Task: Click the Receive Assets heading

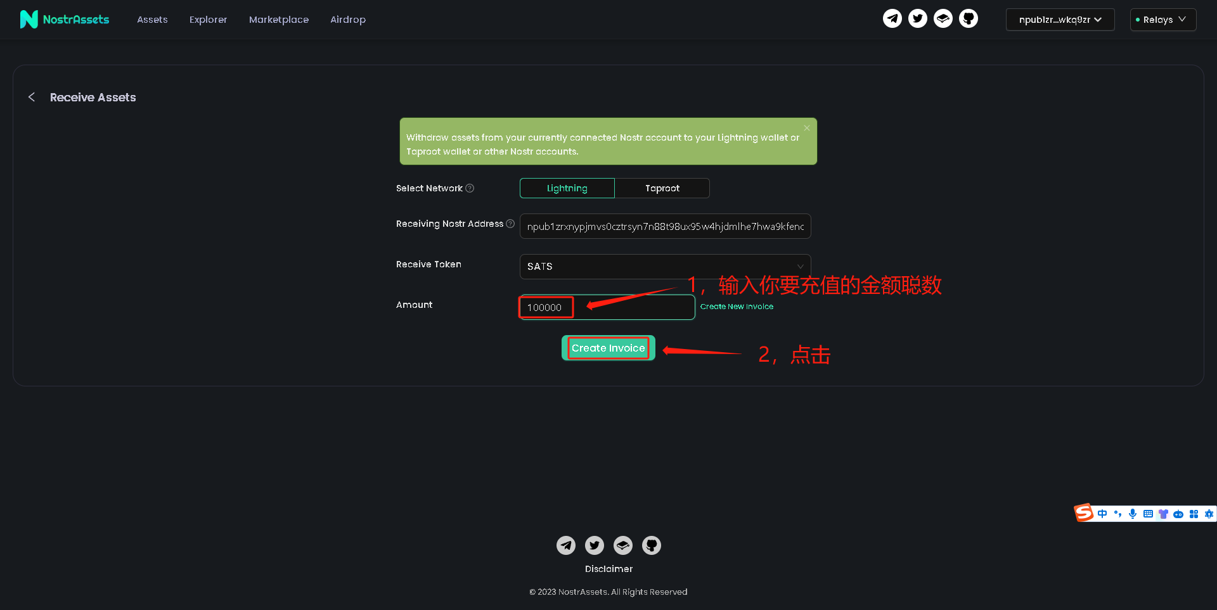Action: (93, 97)
